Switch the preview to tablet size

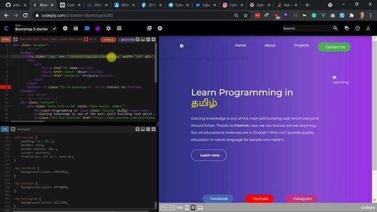193,207
